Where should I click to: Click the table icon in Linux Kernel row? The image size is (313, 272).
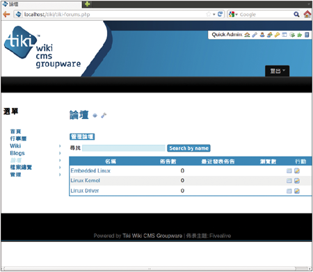(x=289, y=181)
